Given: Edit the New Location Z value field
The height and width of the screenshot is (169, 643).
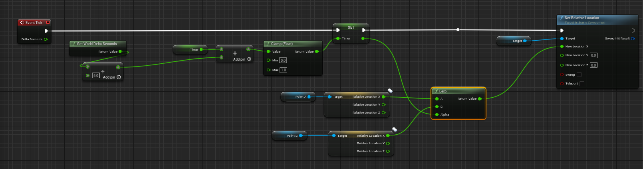Looking at the screenshot, I should (x=593, y=65).
